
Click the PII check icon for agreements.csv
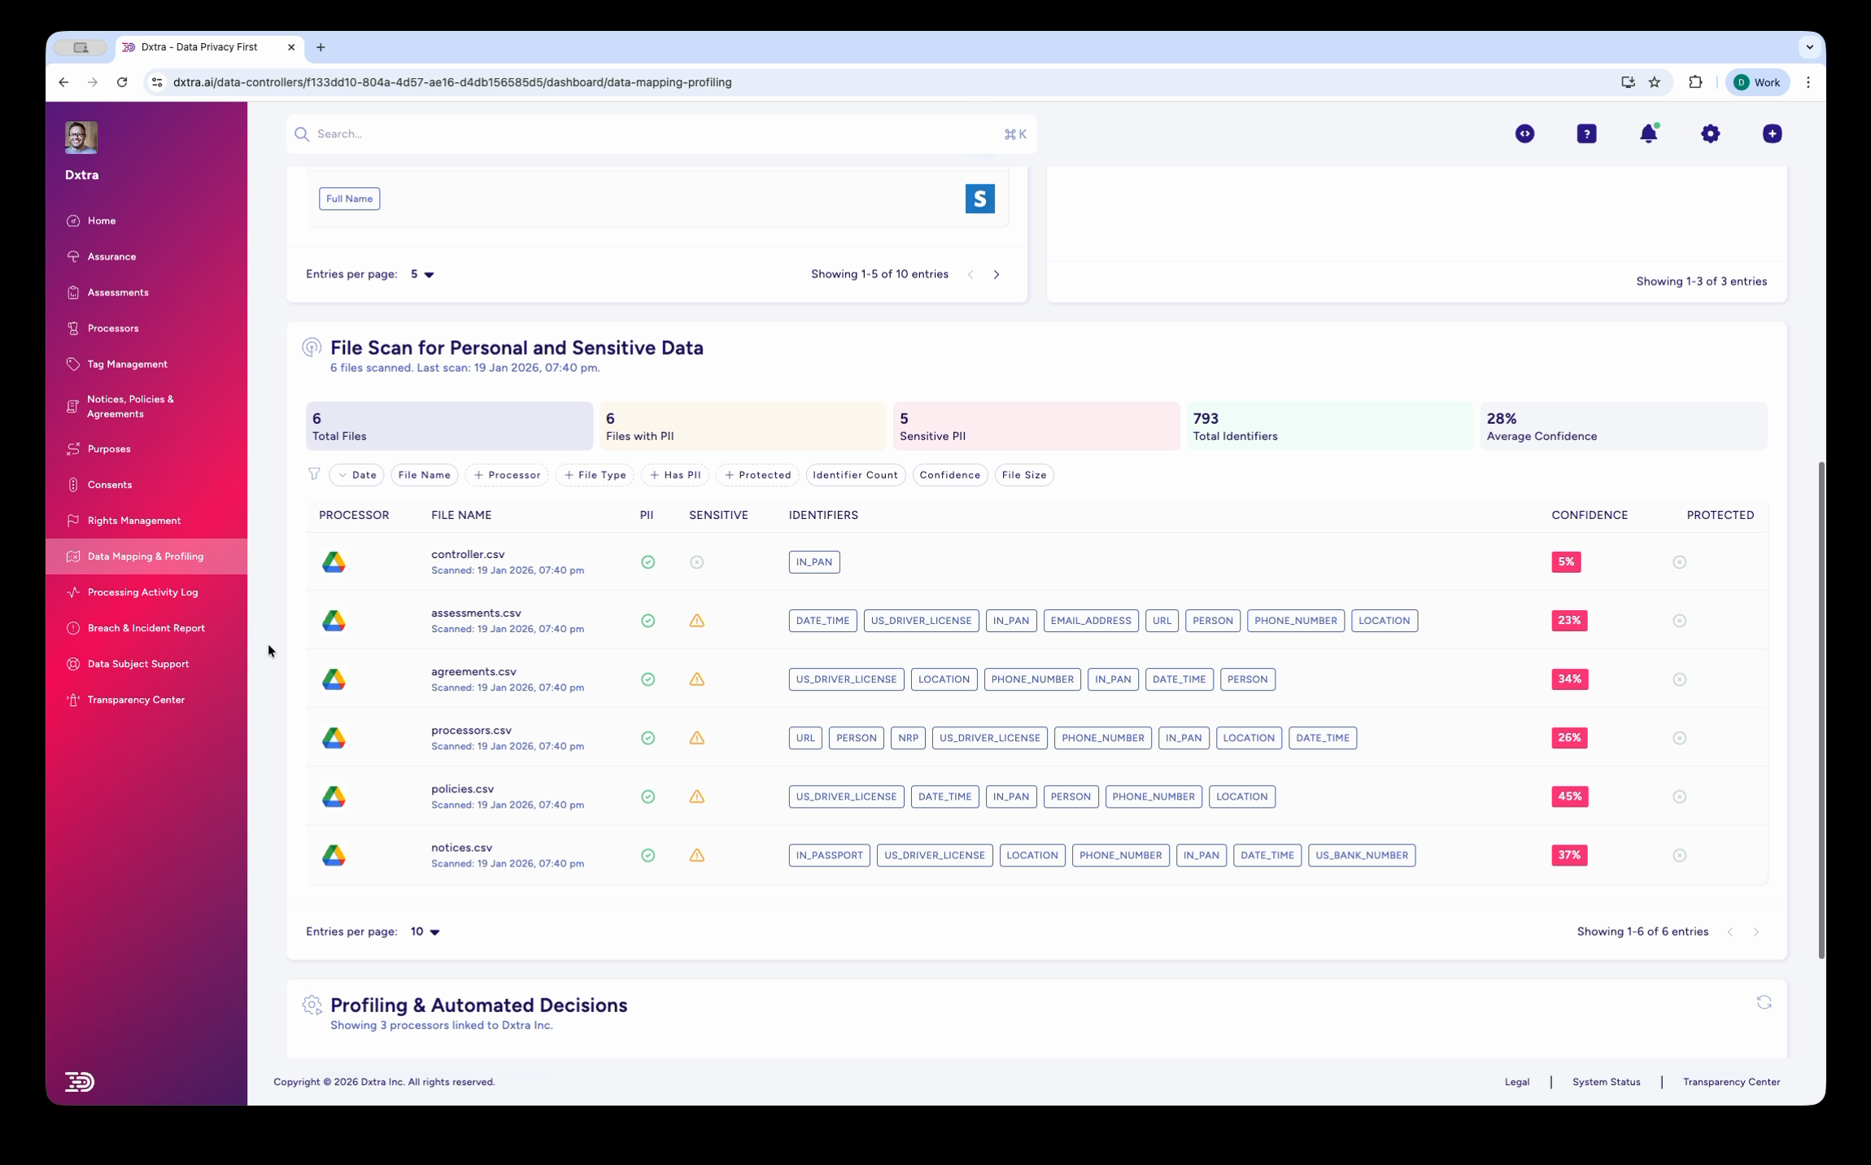648,678
